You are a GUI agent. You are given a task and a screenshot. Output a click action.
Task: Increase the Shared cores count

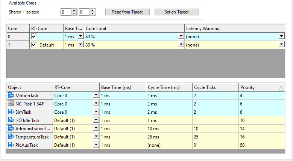click(74, 11)
